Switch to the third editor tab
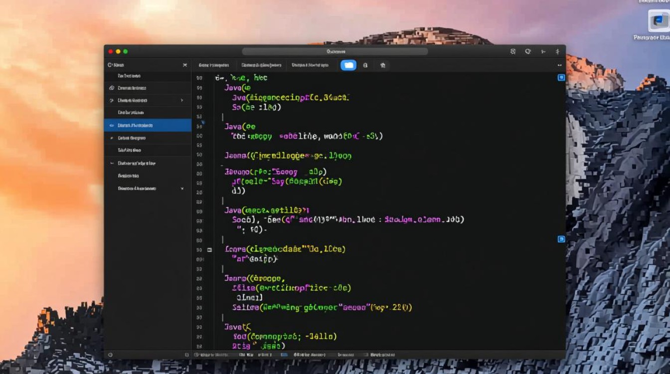 pos(310,65)
